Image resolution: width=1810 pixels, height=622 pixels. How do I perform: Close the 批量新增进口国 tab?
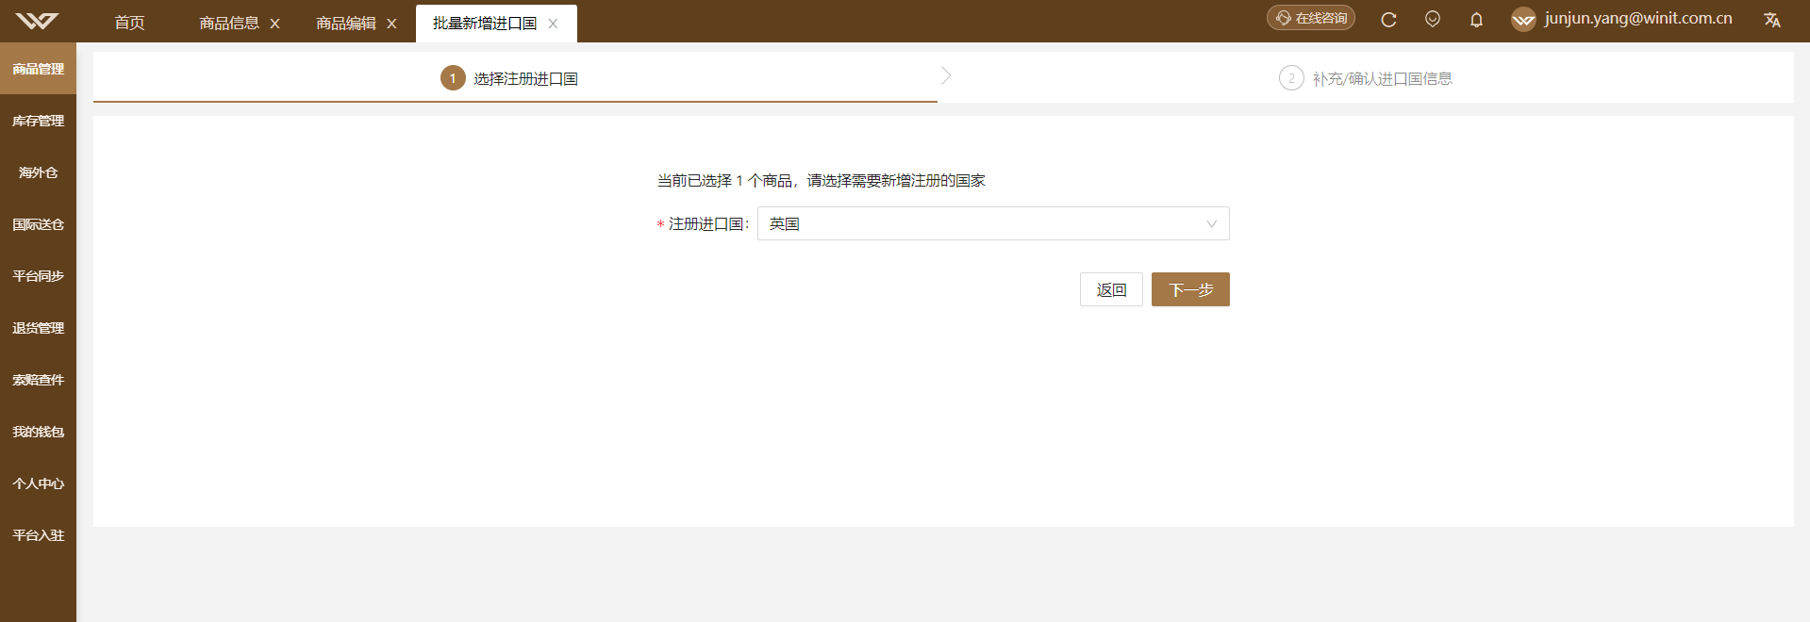click(553, 24)
